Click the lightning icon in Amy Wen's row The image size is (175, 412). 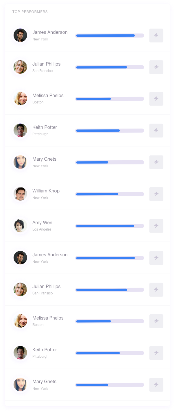tap(156, 226)
